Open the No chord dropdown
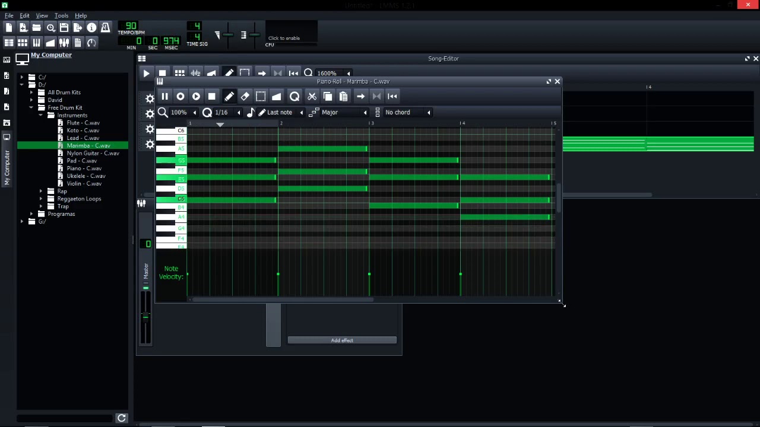760x427 pixels. click(407, 112)
